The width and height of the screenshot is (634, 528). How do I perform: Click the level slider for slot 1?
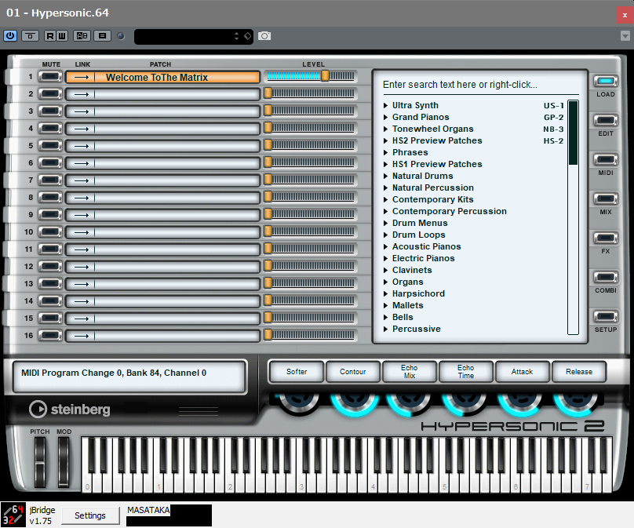[x=311, y=76]
